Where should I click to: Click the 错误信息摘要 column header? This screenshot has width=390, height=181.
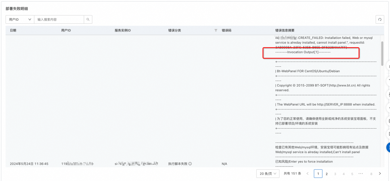tap(285, 30)
